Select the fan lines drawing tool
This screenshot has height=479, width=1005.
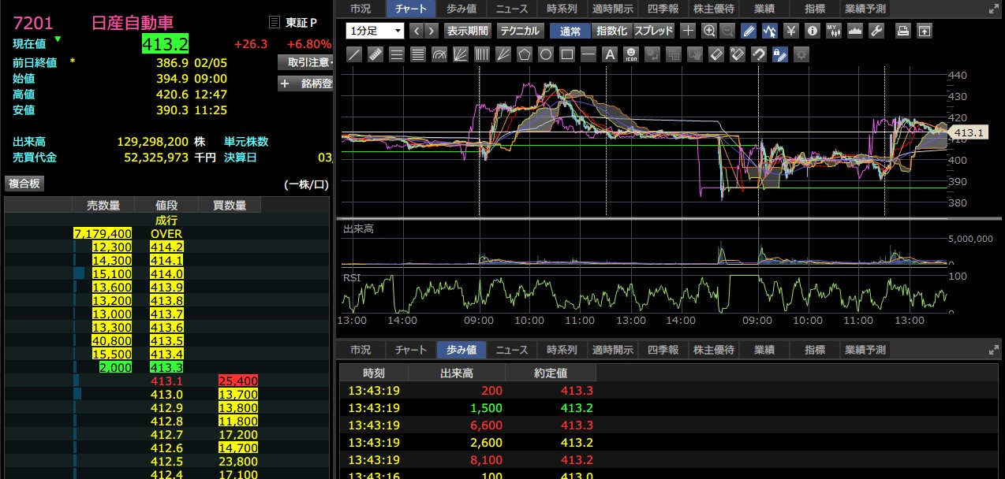coord(460,54)
